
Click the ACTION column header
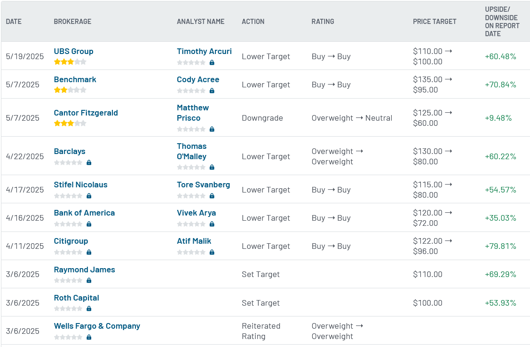coord(253,22)
